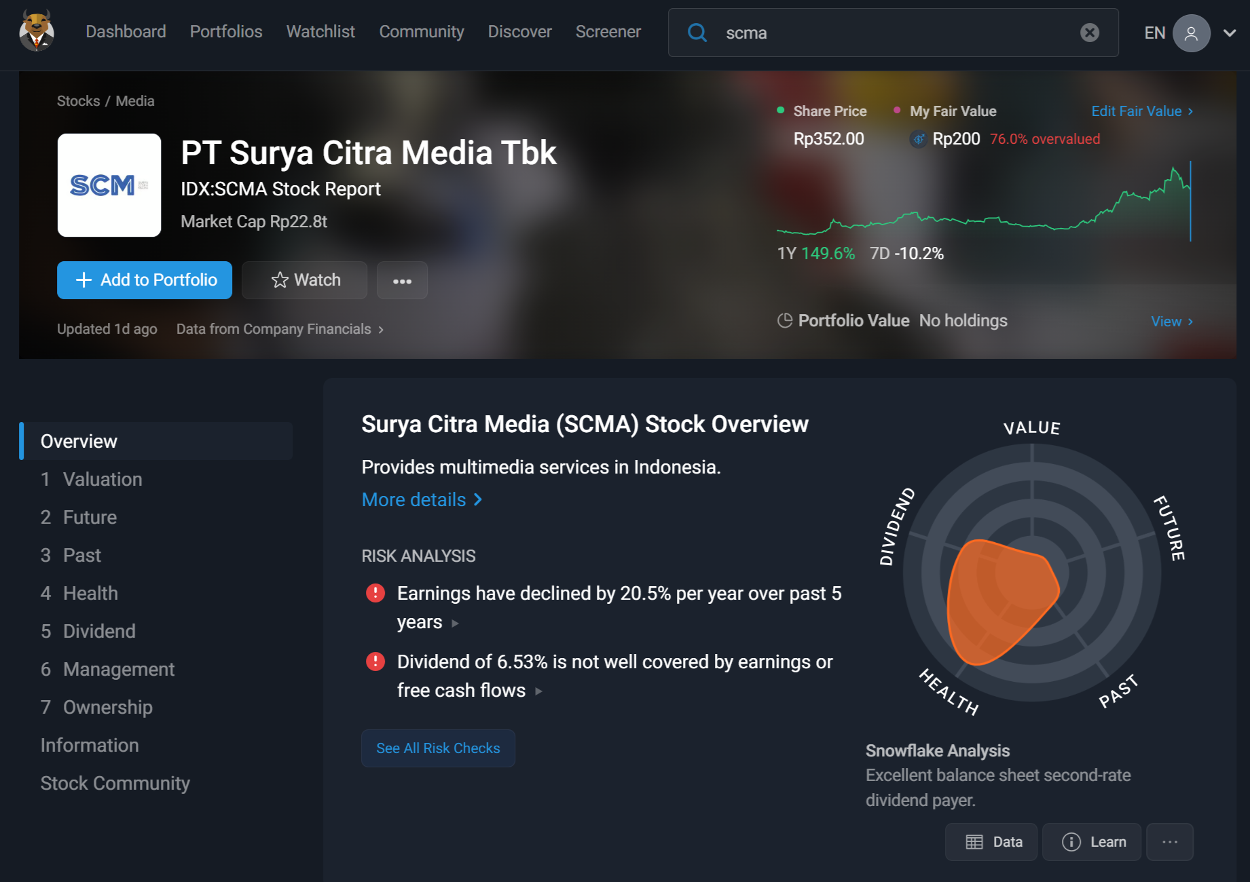The image size is (1250, 882).
Task: Click the fair value badge icon beside Rp200
Action: pos(918,139)
